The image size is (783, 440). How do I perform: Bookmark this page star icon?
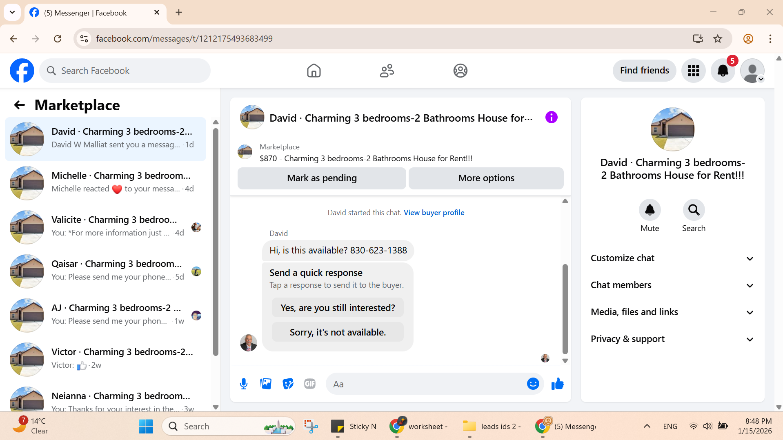pyautogui.click(x=718, y=39)
